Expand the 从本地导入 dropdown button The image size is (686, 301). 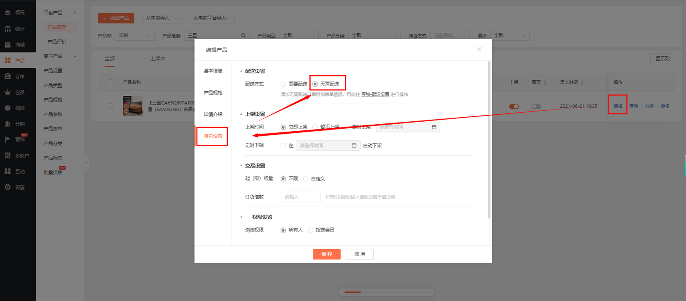(162, 18)
